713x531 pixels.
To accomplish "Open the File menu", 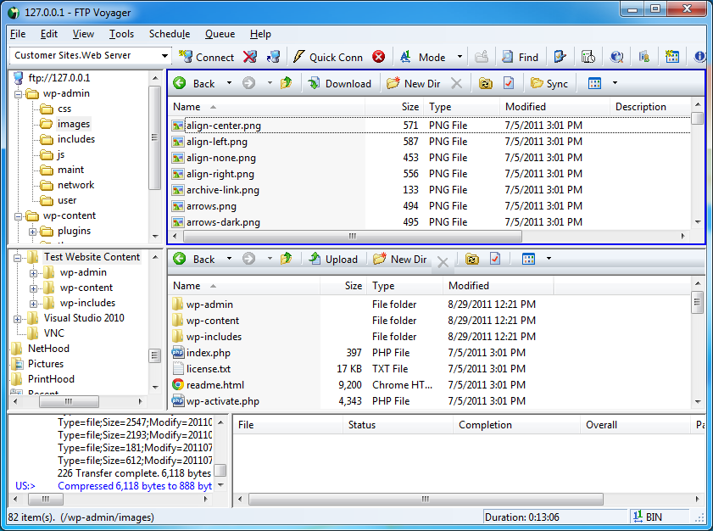I will tap(18, 34).
